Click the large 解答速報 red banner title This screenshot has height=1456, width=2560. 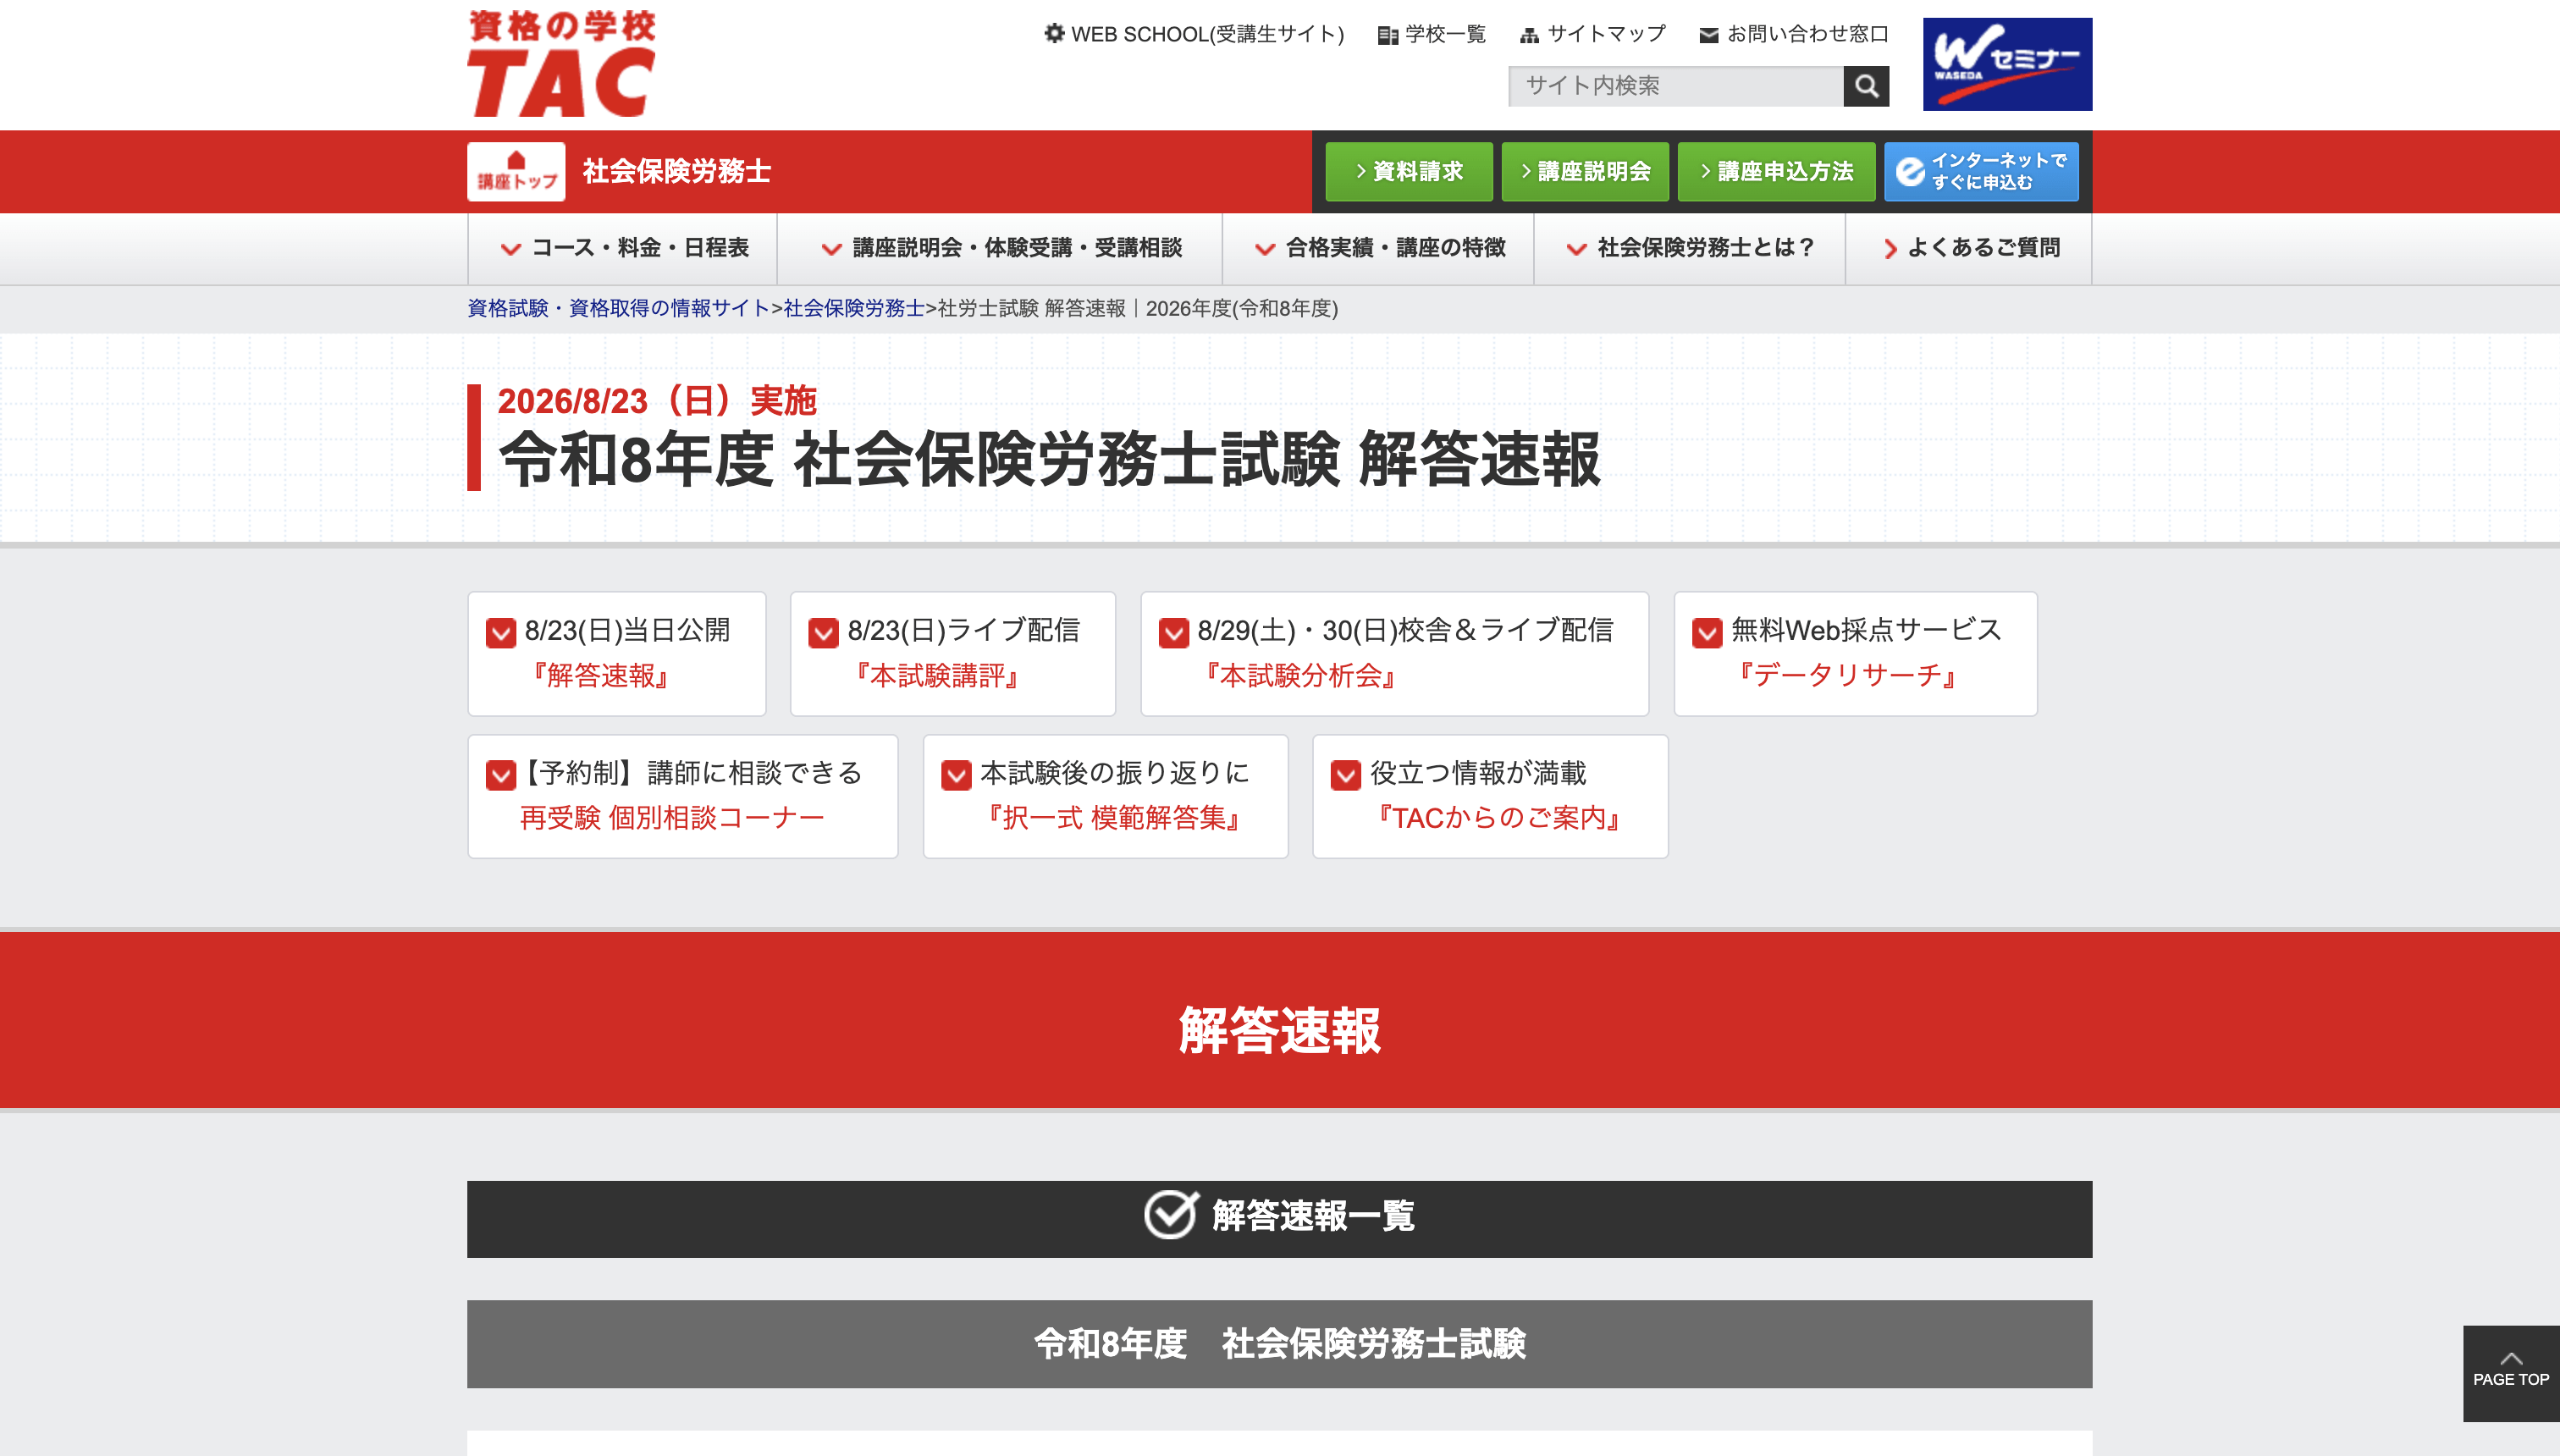tap(1279, 1030)
